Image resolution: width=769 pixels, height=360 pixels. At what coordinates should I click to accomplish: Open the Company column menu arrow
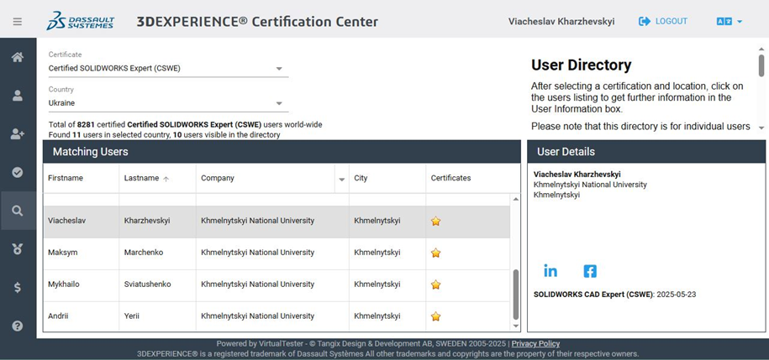(342, 180)
